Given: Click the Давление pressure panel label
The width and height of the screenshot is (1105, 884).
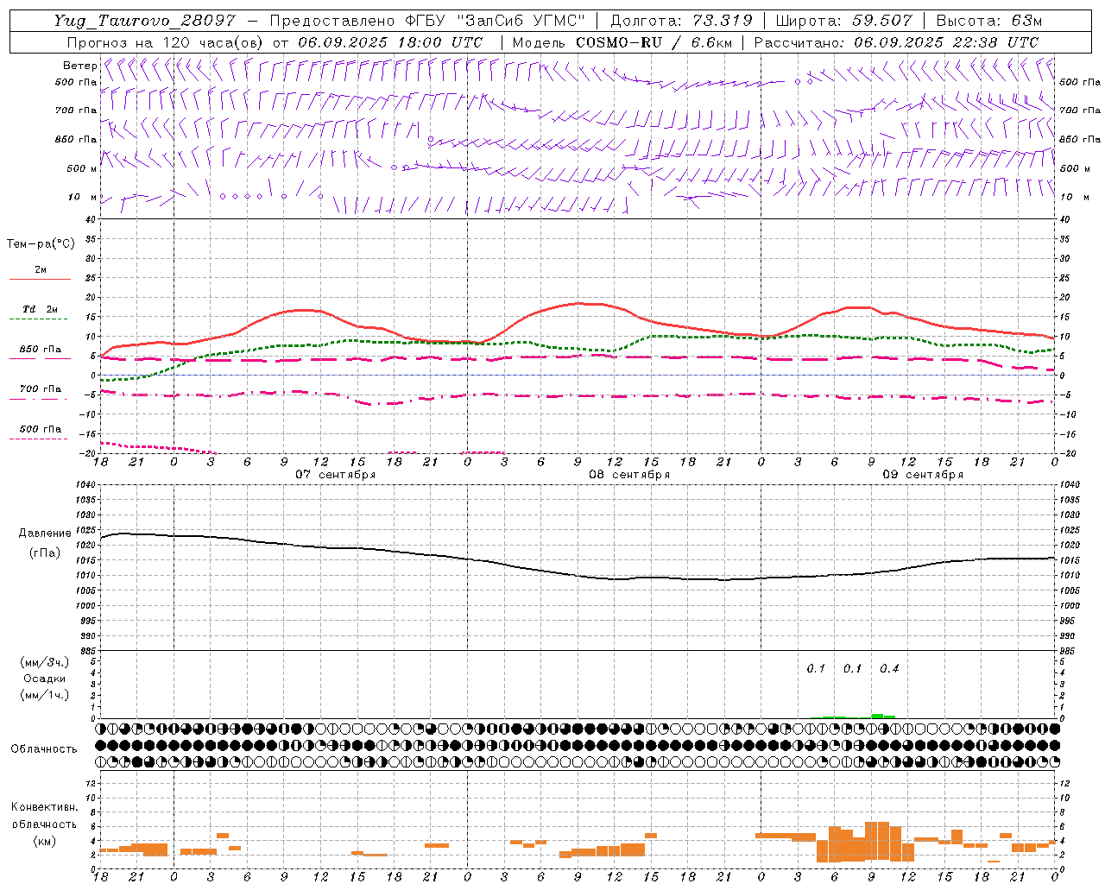Looking at the screenshot, I should tap(45, 534).
